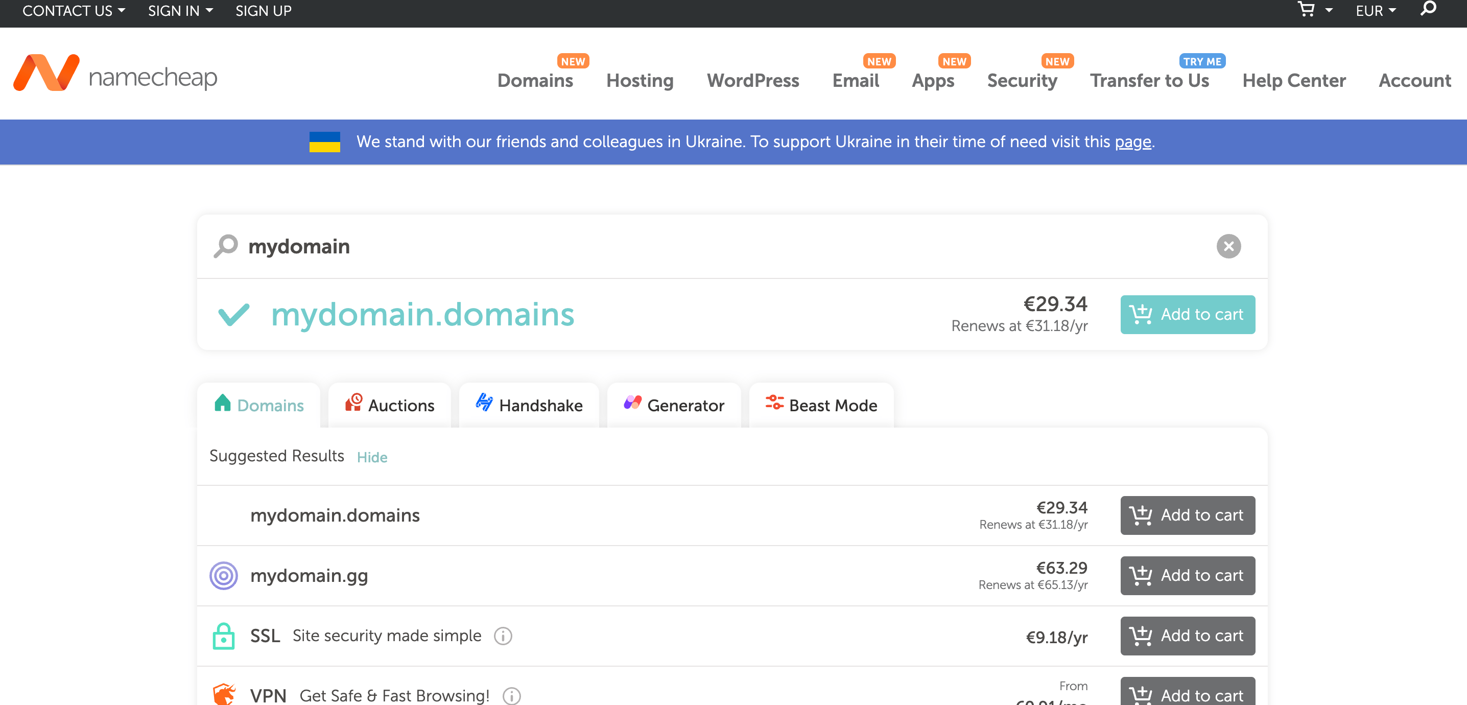The image size is (1467, 705).
Task: Open the Hosting navigation menu
Action: 640,81
